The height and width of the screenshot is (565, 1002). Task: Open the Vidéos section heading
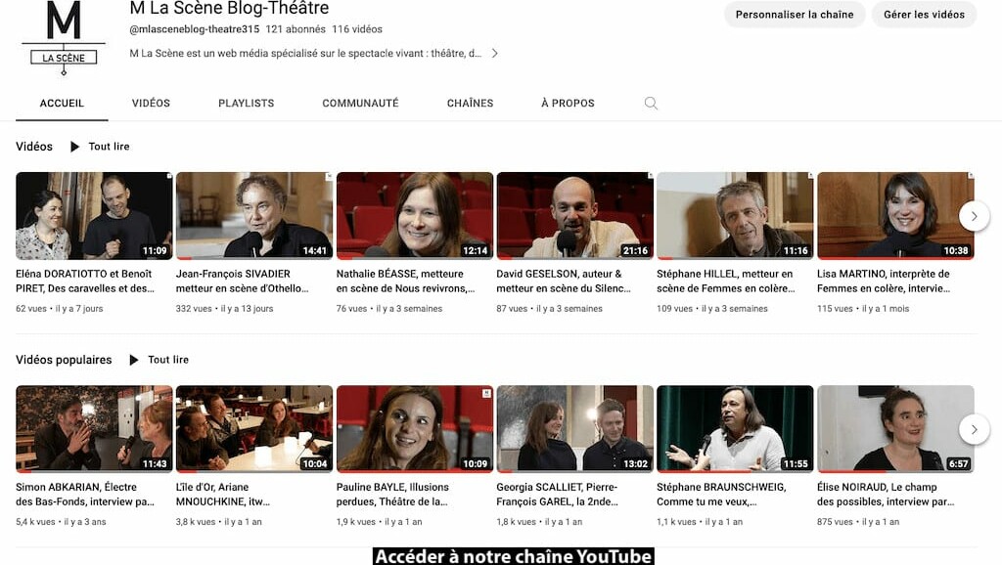point(34,147)
